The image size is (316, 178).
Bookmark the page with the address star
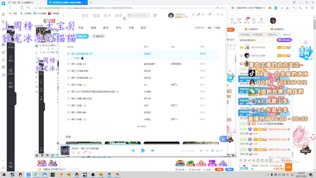tap(36, 8)
